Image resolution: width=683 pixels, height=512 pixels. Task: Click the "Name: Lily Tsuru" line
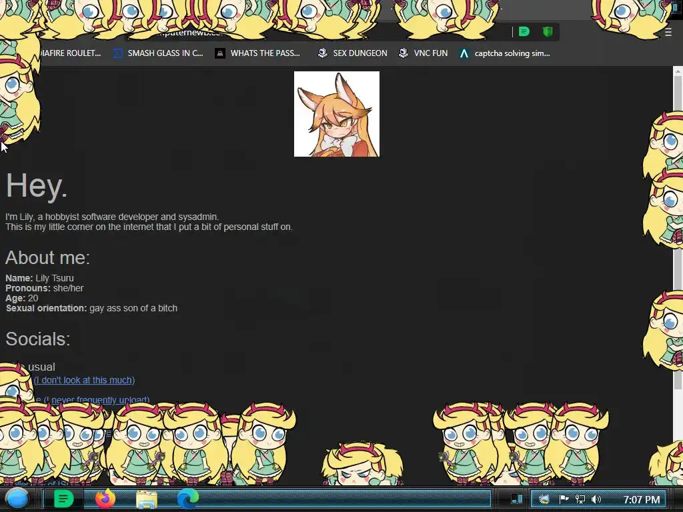(x=39, y=278)
